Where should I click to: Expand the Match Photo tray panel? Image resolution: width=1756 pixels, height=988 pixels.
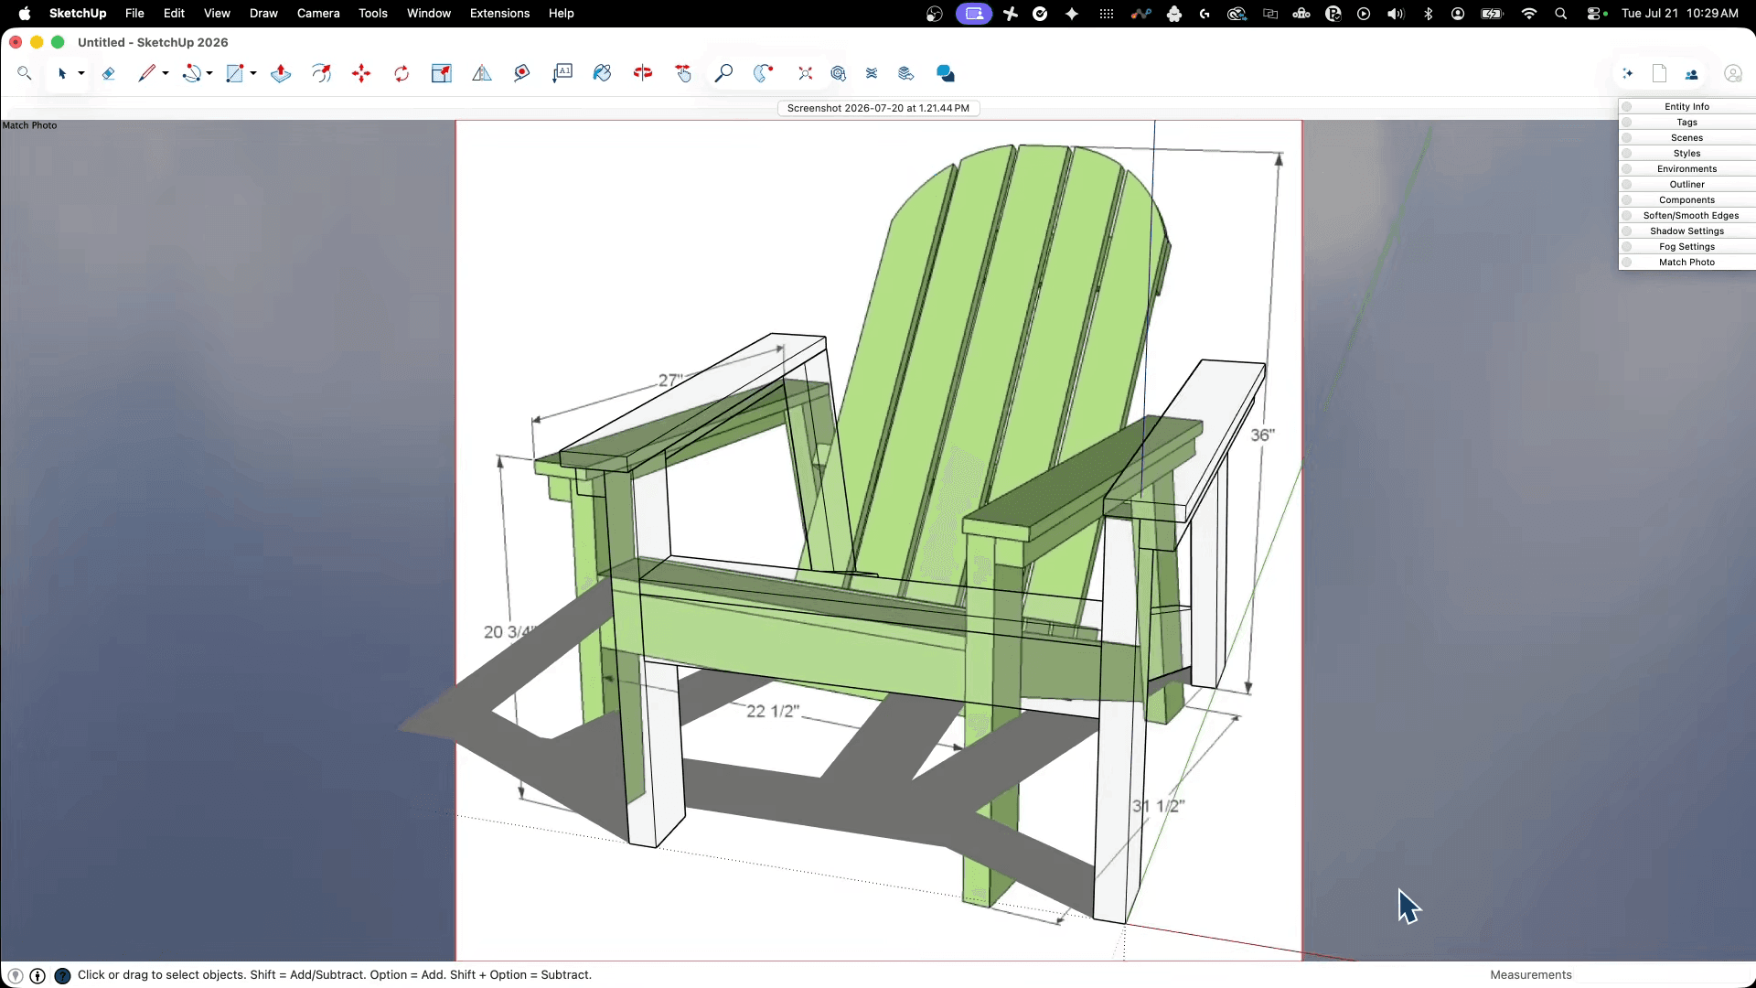pyautogui.click(x=1686, y=263)
